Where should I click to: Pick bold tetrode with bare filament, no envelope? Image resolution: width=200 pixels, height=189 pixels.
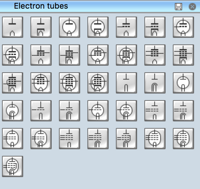tap(41, 55)
